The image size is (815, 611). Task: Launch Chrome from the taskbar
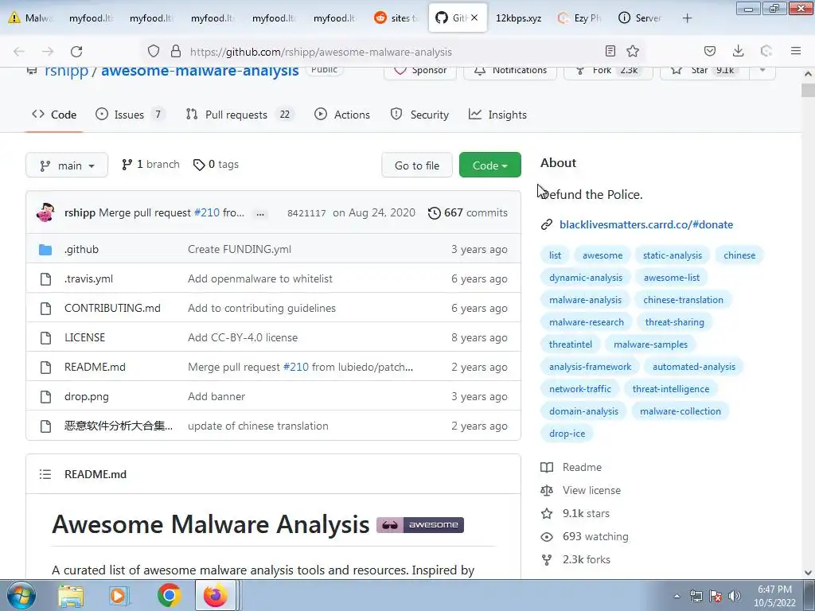tap(169, 595)
